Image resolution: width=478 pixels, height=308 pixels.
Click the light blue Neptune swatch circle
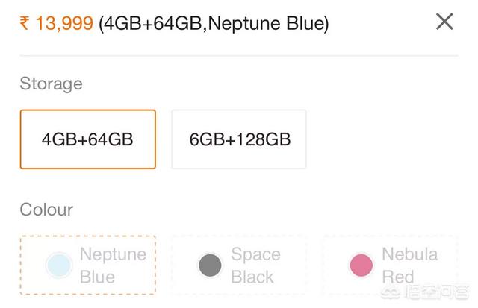click(x=59, y=265)
